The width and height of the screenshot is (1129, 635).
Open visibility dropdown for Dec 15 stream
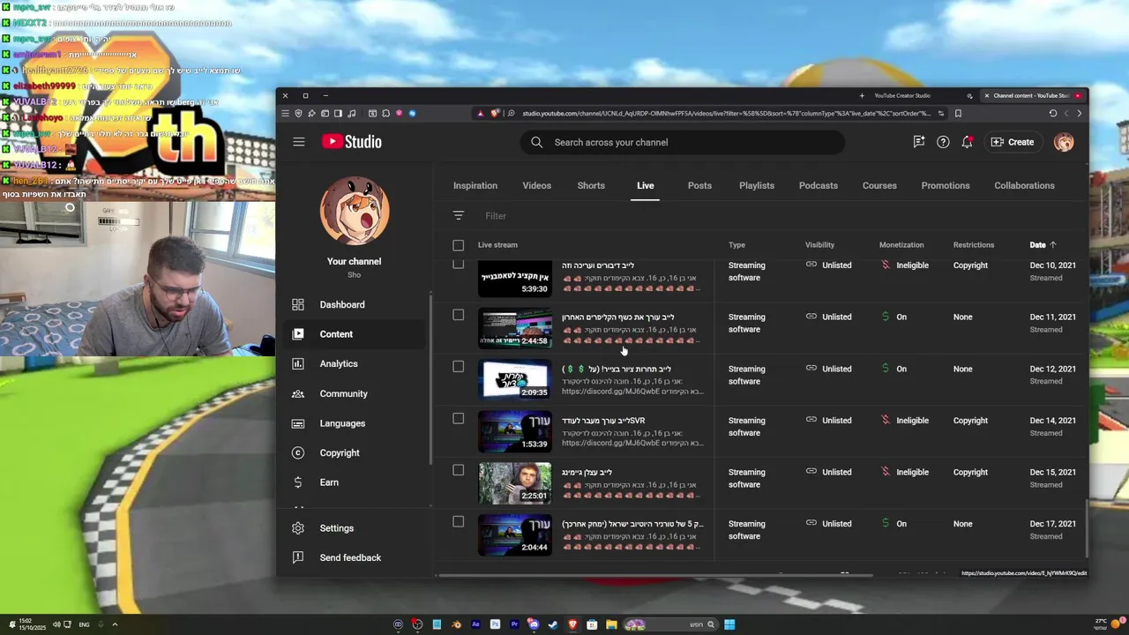tap(829, 472)
